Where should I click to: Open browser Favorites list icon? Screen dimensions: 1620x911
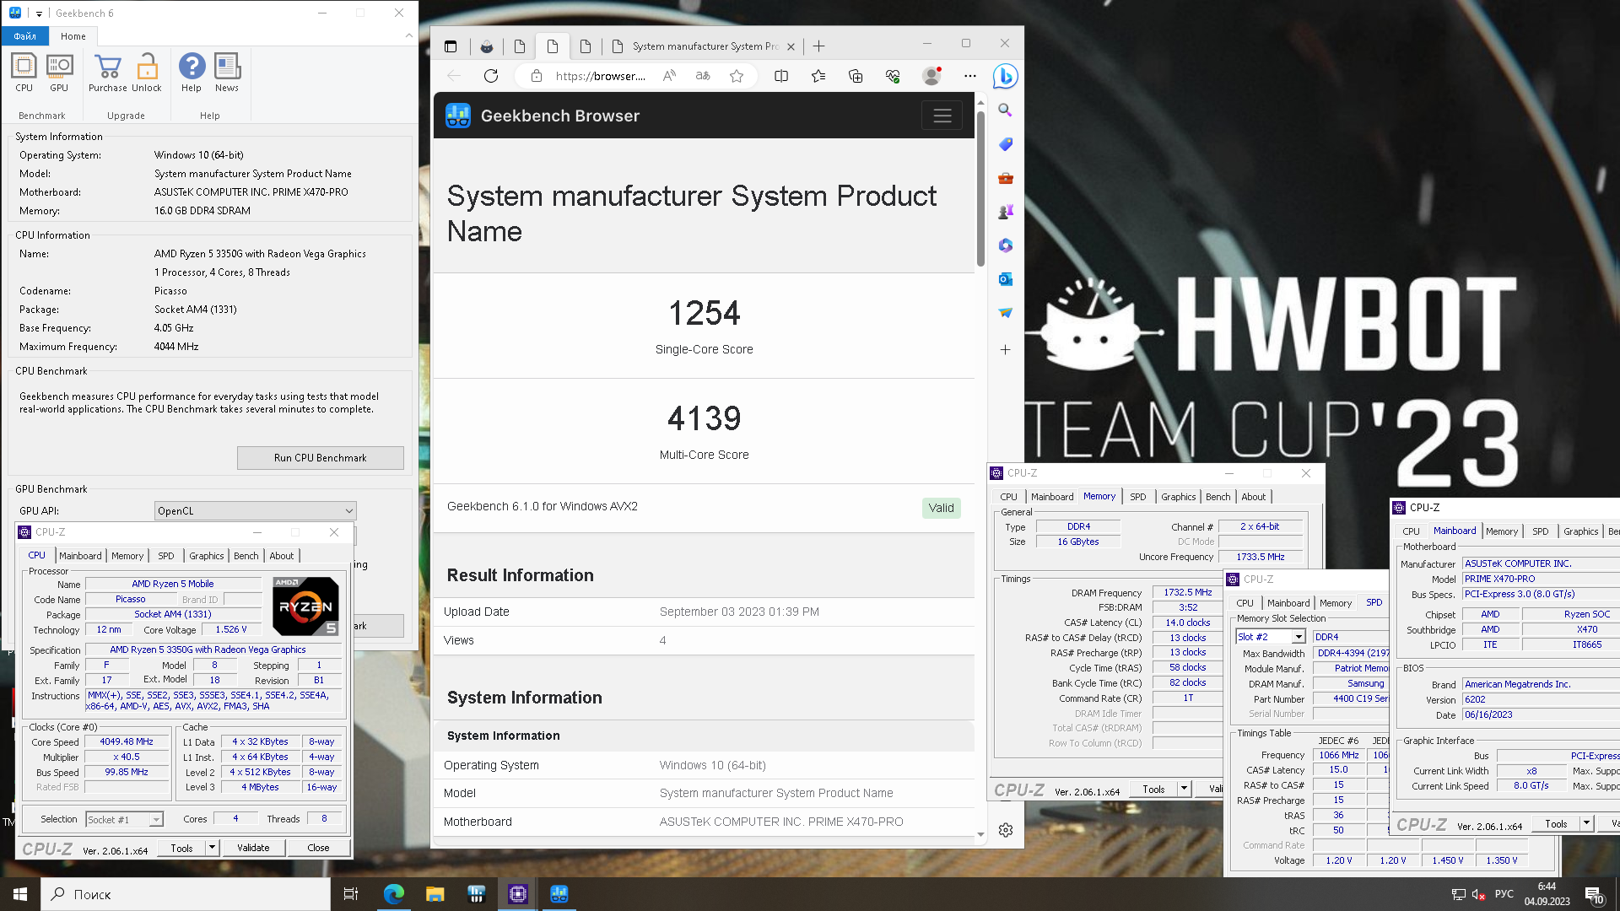[818, 76]
